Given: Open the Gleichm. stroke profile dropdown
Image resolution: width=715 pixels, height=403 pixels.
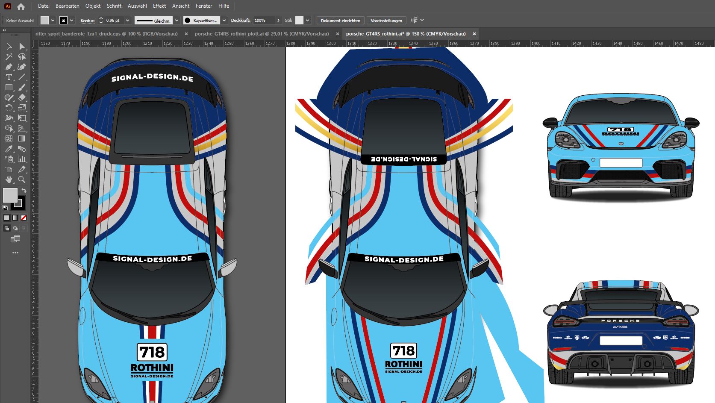Looking at the screenshot, I should click(177, 20).
